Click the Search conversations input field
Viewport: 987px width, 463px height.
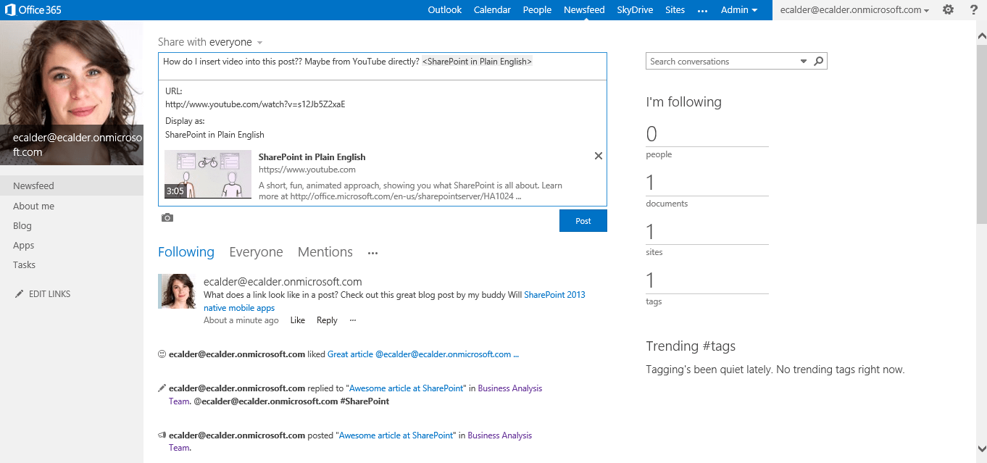[x=722, y=62]
